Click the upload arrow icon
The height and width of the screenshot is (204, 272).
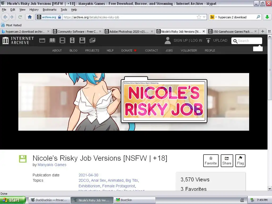click(x=208, y=41)
